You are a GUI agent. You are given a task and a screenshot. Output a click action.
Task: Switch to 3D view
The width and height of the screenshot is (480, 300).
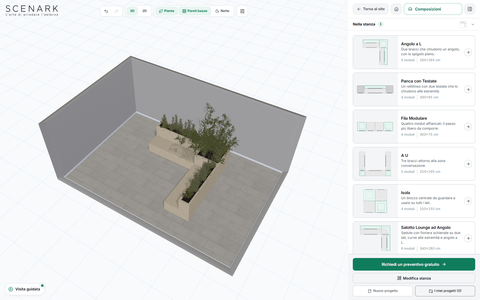click(x=132, y=11)
